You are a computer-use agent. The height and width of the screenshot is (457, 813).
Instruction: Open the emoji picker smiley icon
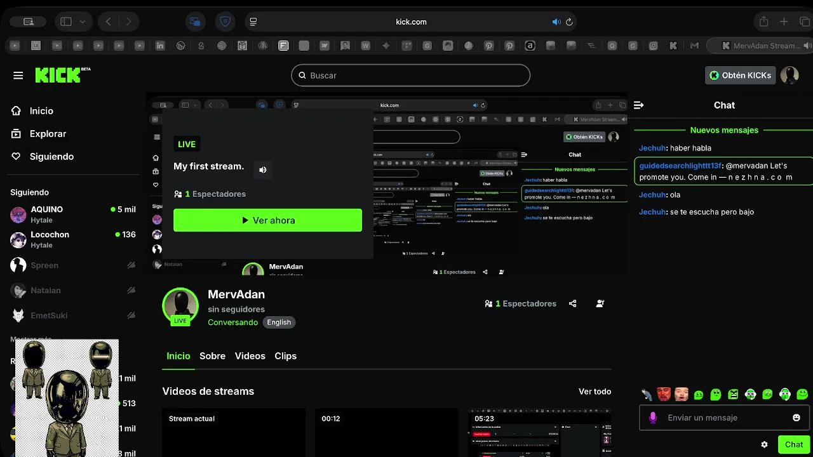click(796, 418)
